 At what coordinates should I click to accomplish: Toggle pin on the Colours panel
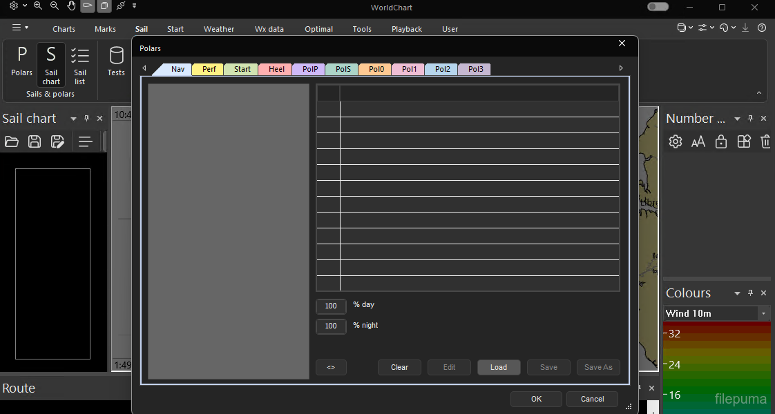click(751, 293)
